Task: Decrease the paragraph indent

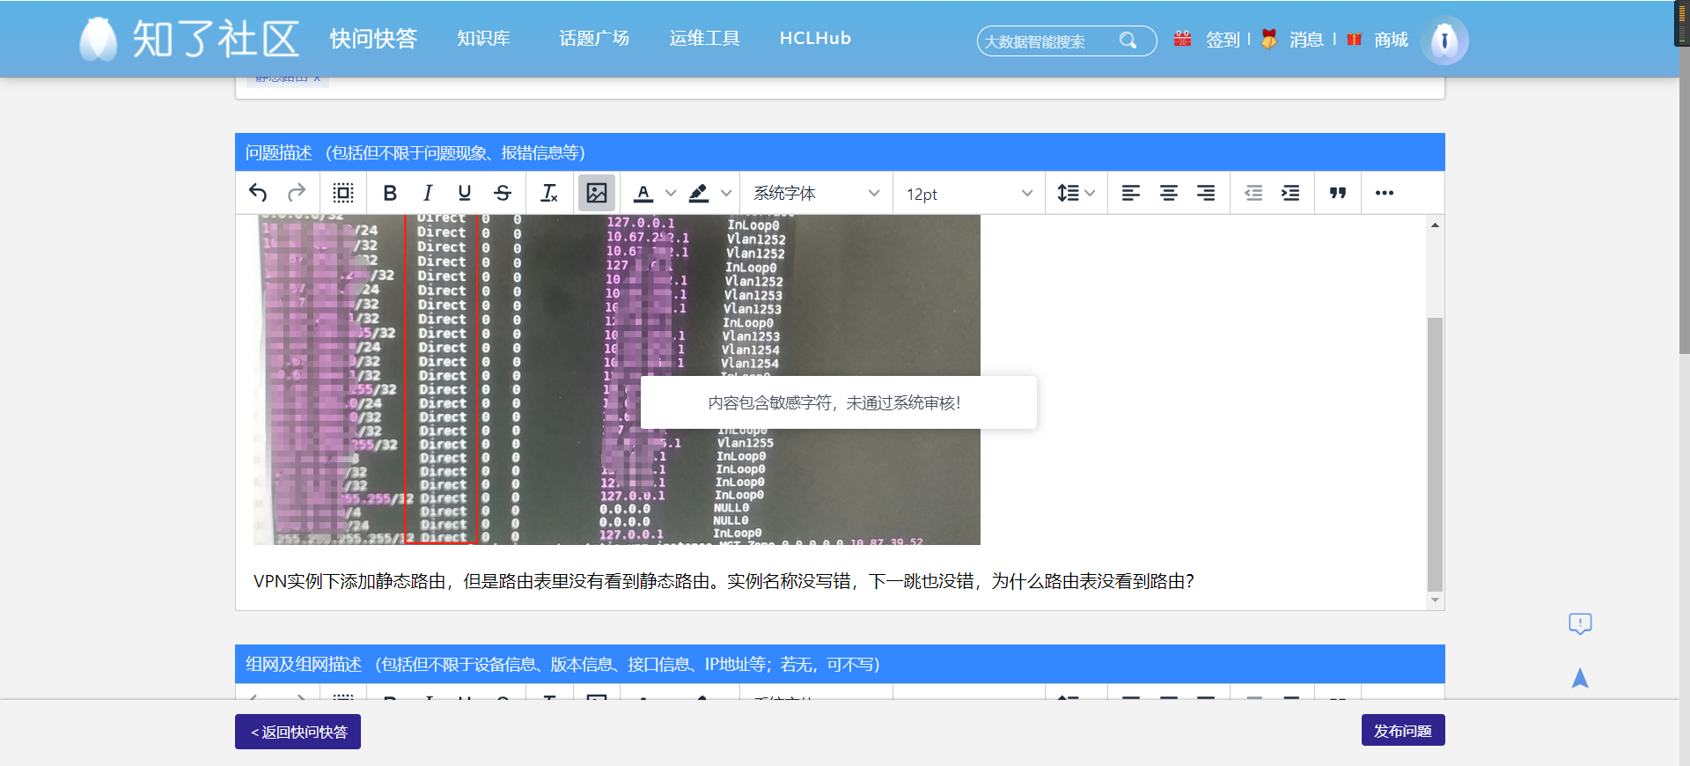Action: point(1253,193)
